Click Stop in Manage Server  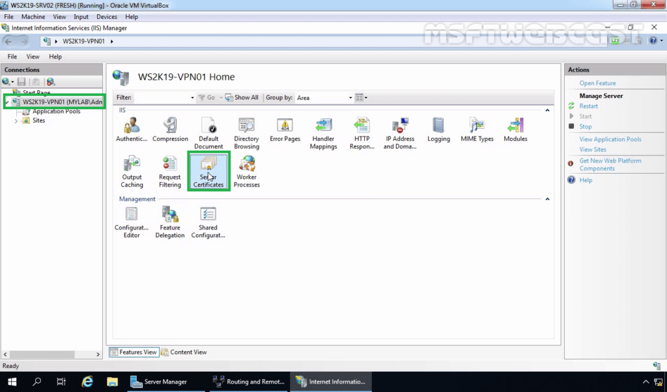tap(586, 127)
